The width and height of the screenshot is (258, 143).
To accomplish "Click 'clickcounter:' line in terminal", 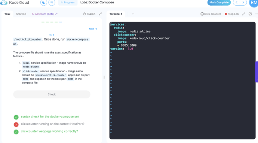I will tap(125, 35).
